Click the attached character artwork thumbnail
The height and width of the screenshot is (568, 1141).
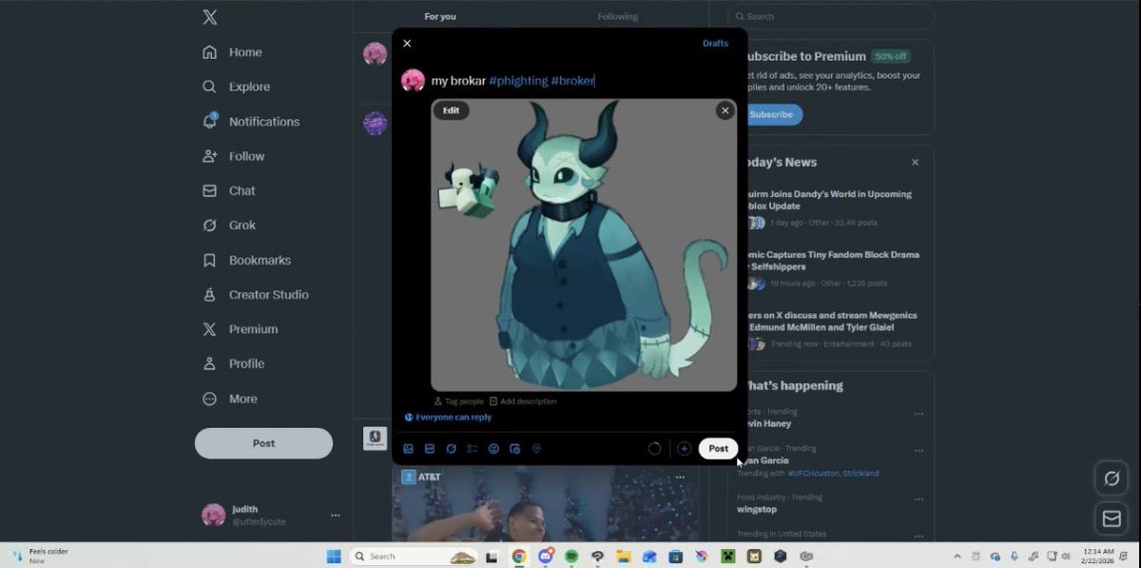tap(584, 245)
